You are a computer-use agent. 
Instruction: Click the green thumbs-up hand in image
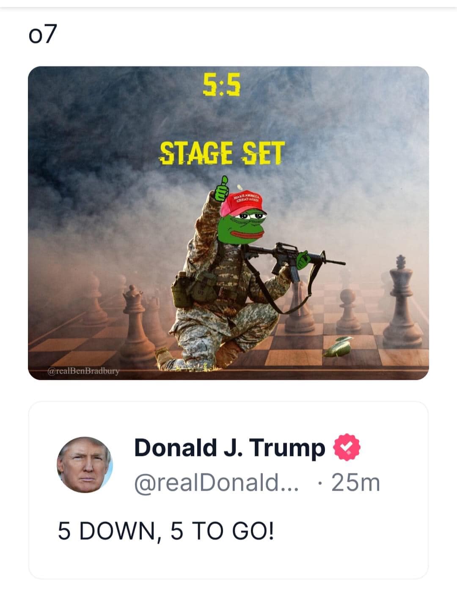point(221,189)
